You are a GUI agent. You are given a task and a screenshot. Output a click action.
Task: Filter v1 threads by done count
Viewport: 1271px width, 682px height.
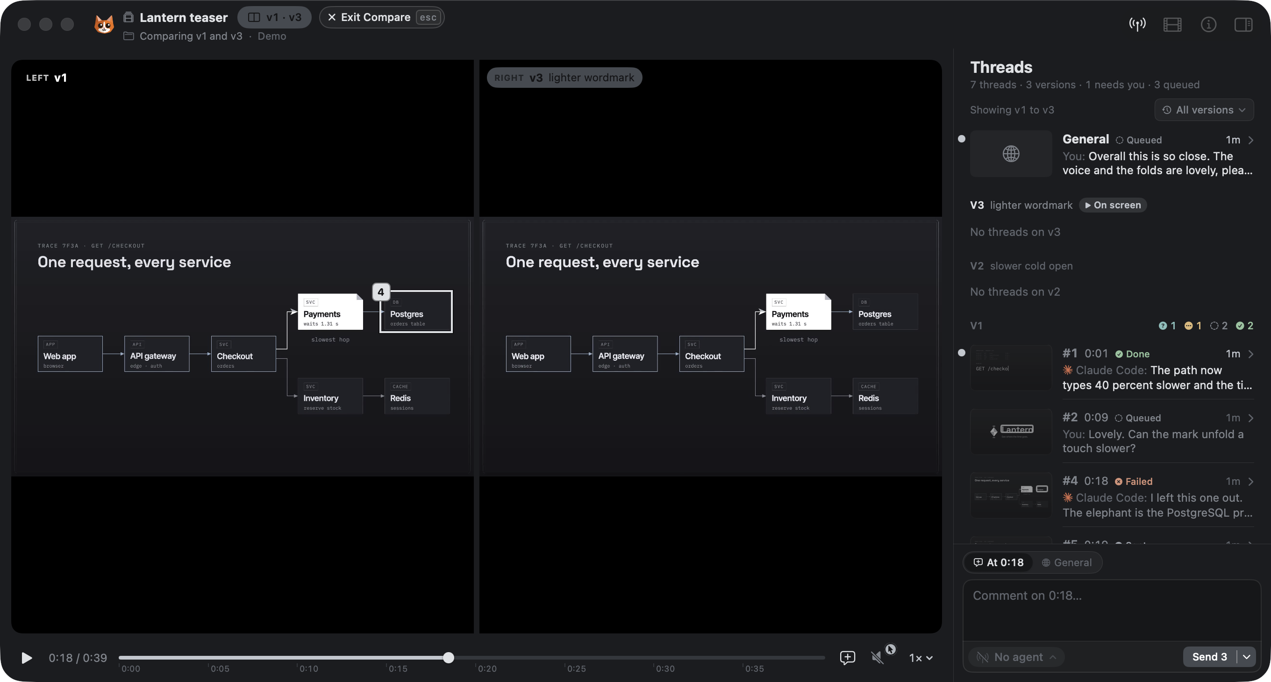pyautogui.click(x=1244, y=326)
